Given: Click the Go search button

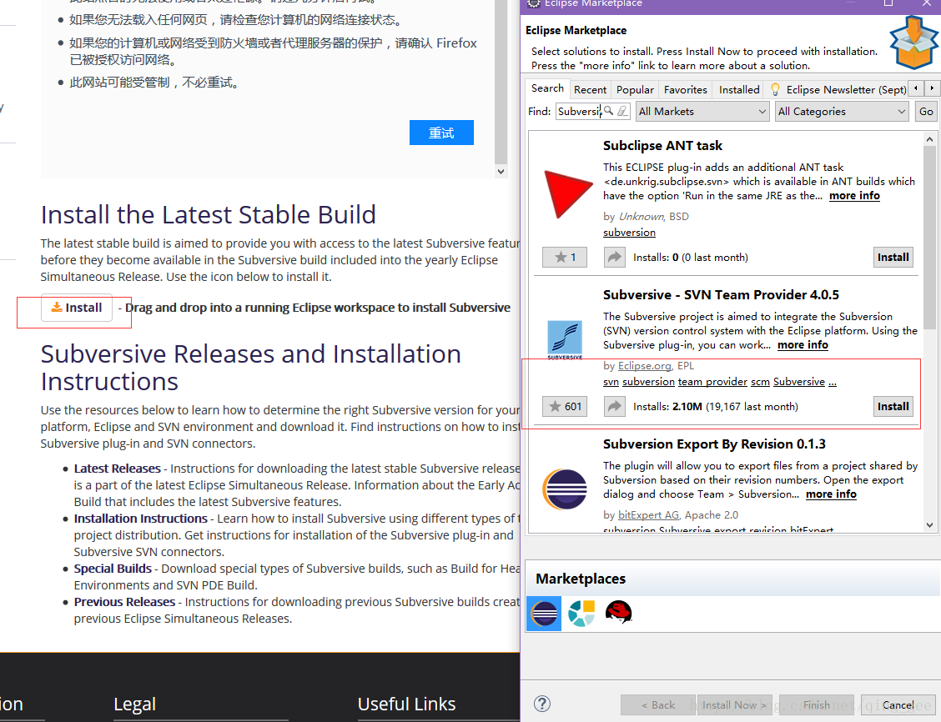Looking at the screenshot, I should tap(926, 112).
